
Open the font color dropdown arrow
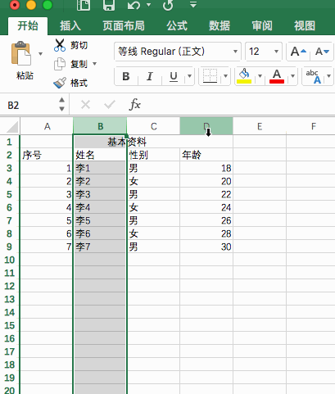(292, 76)
